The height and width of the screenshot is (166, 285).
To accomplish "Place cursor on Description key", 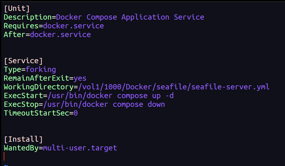I will (28, 17).
